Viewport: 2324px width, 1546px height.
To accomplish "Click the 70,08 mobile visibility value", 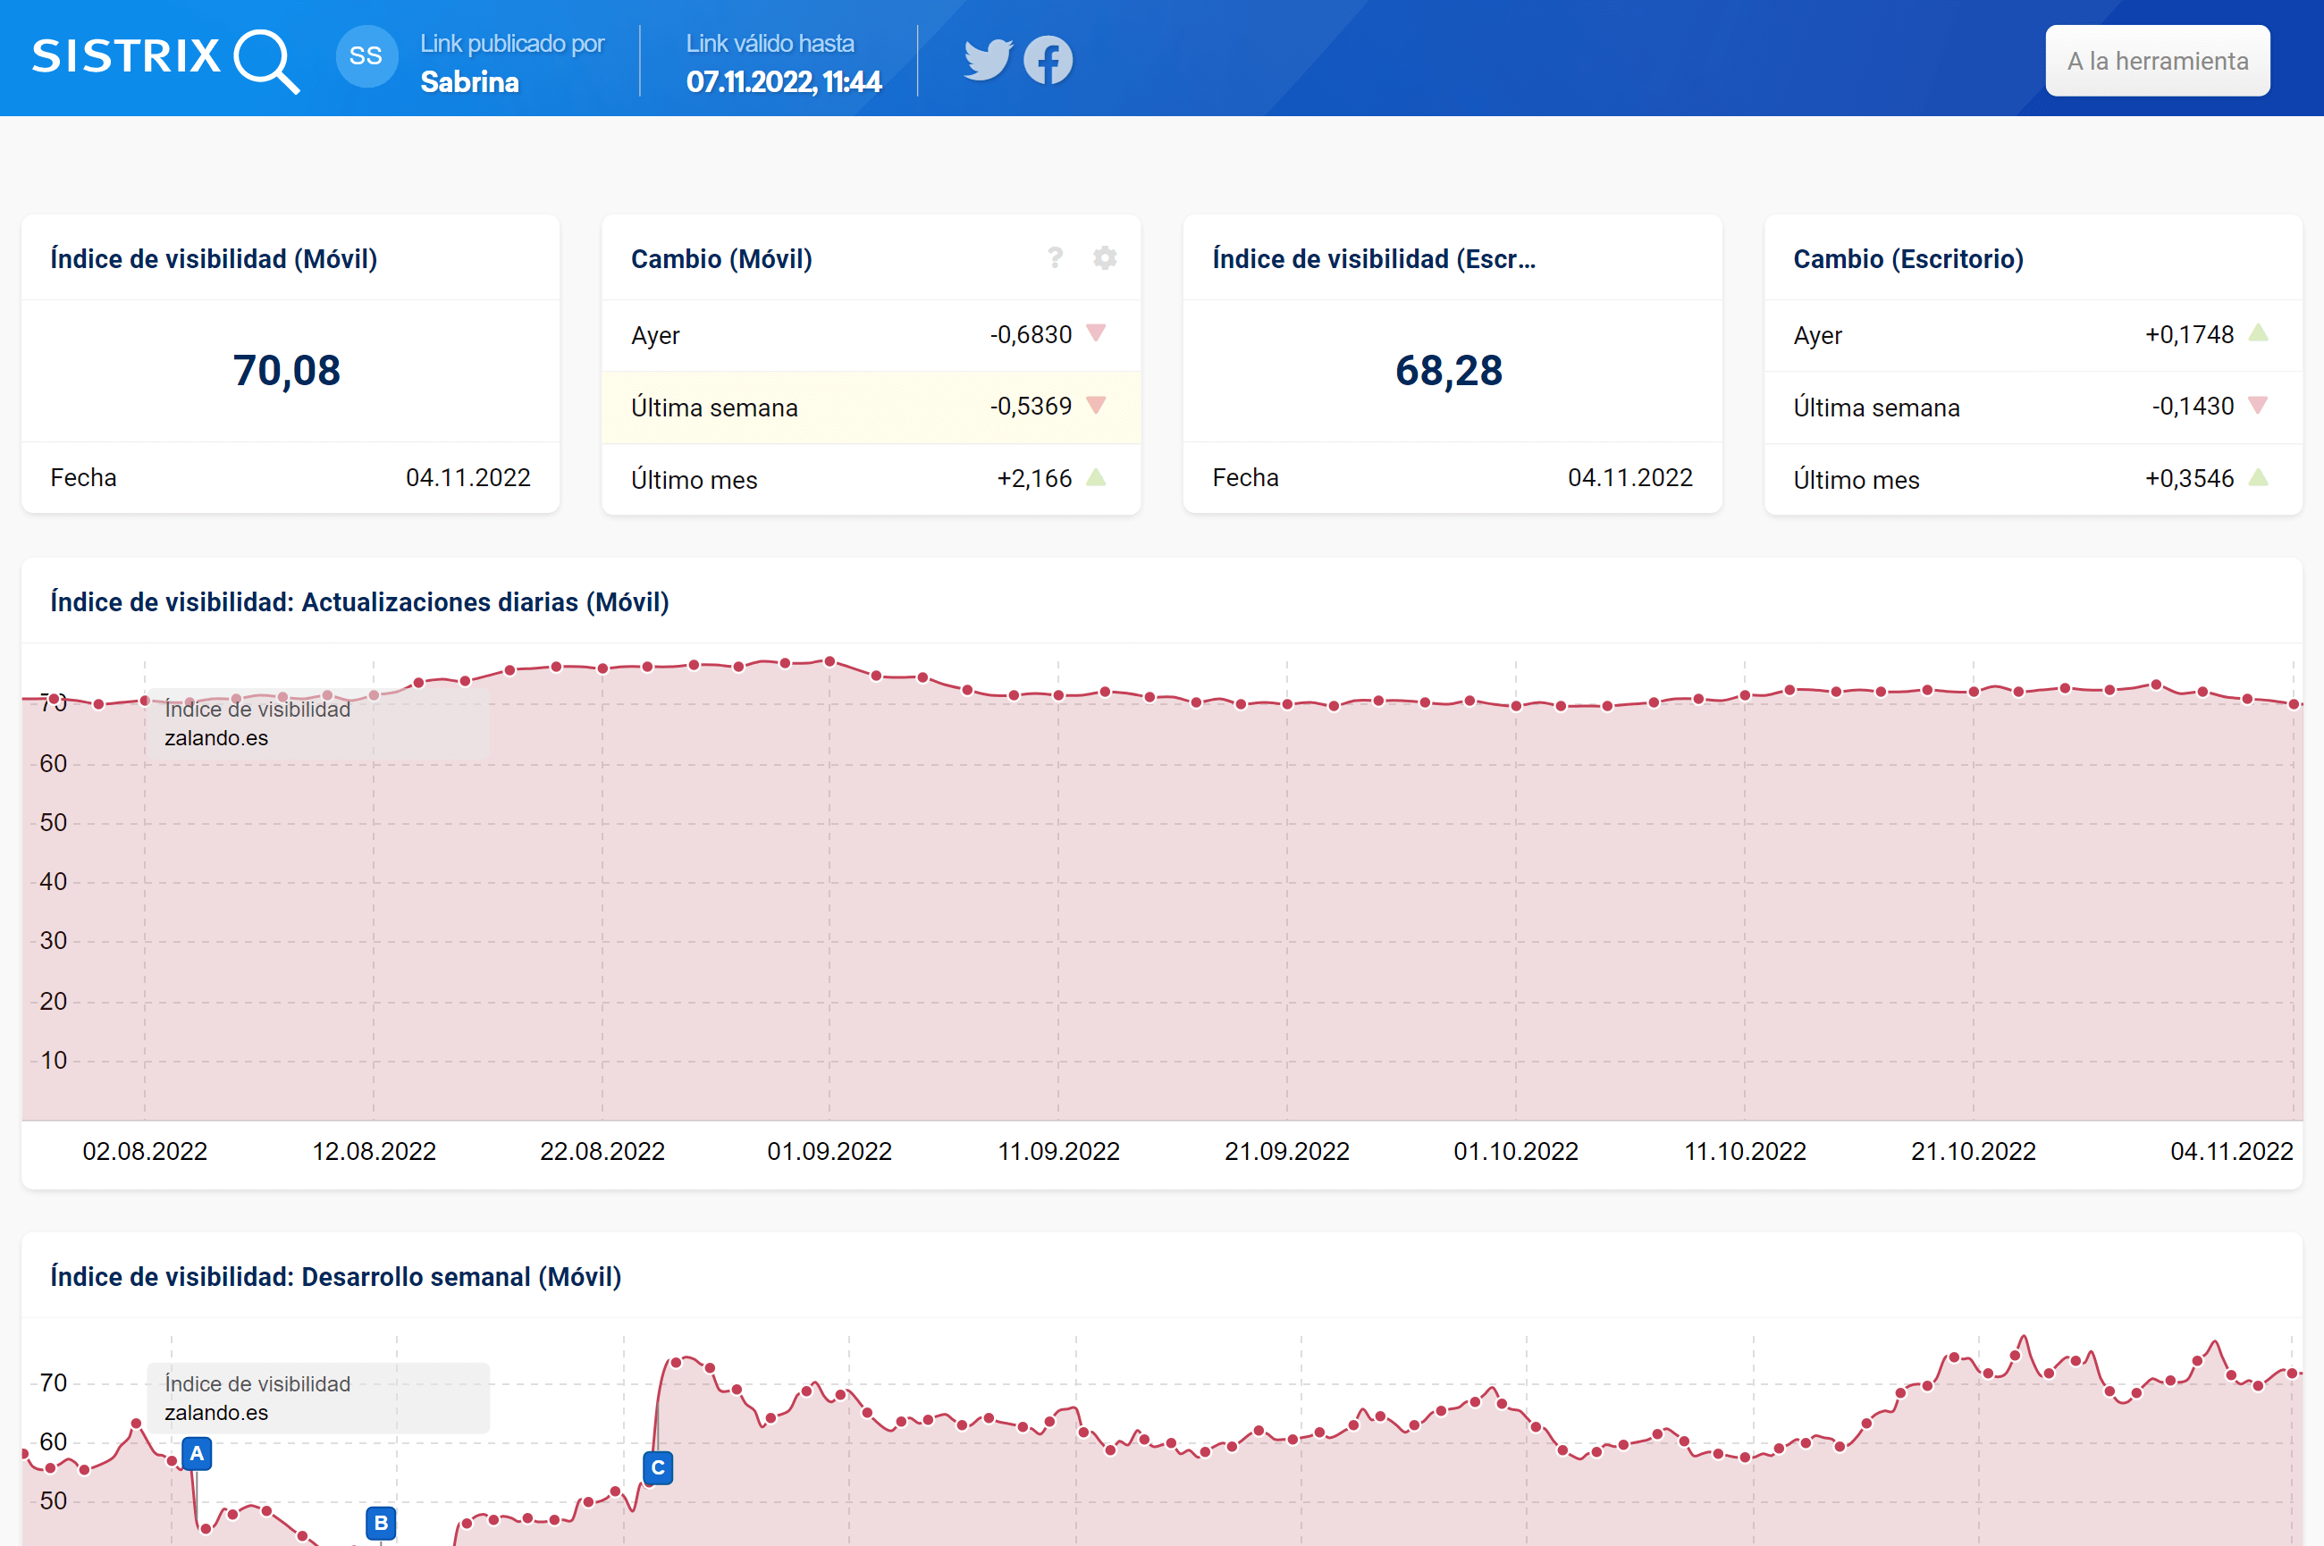I will click(287, 371).
